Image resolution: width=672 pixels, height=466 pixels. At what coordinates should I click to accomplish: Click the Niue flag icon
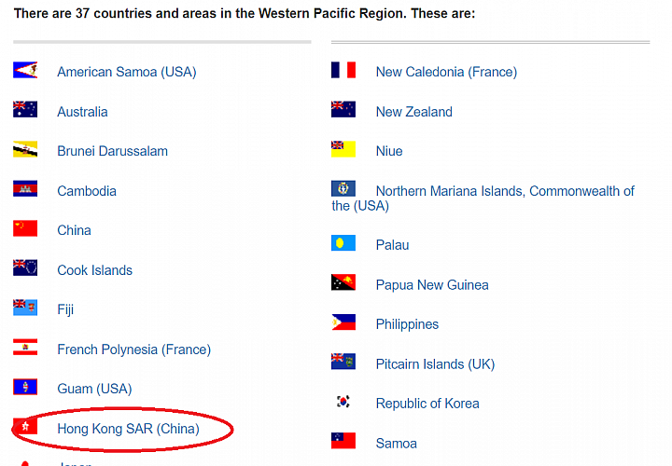coord(343,149)
